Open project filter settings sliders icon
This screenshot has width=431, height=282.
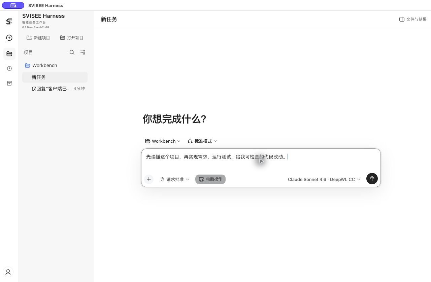(x=83, y=52)
